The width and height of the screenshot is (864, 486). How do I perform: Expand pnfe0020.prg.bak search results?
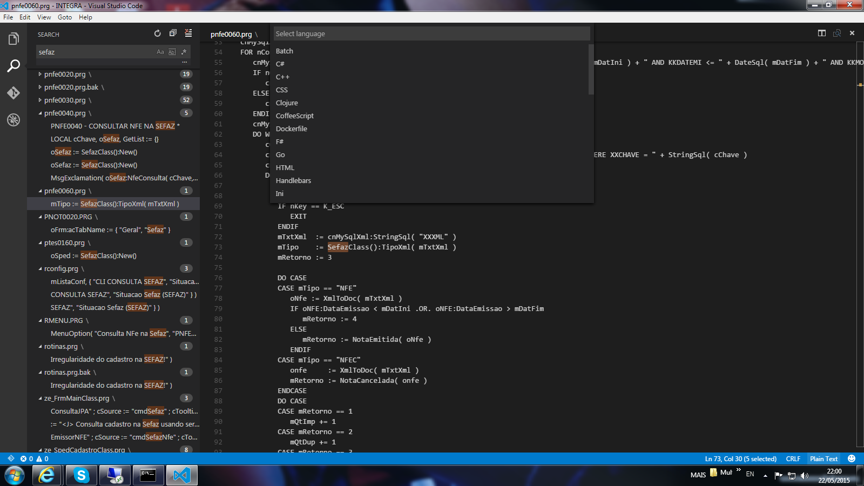click(40, 87)
